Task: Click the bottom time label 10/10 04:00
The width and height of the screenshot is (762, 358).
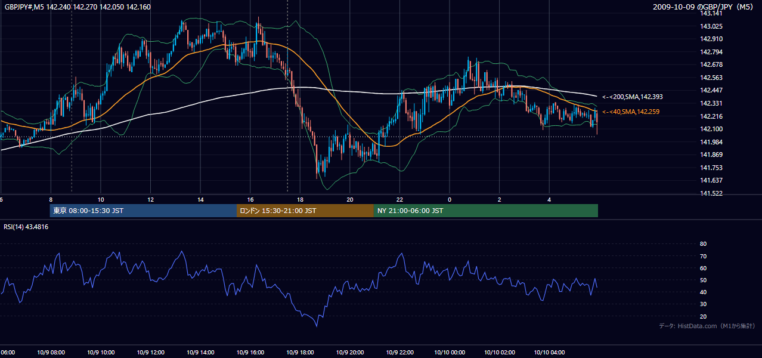Action: click(549, 352)
